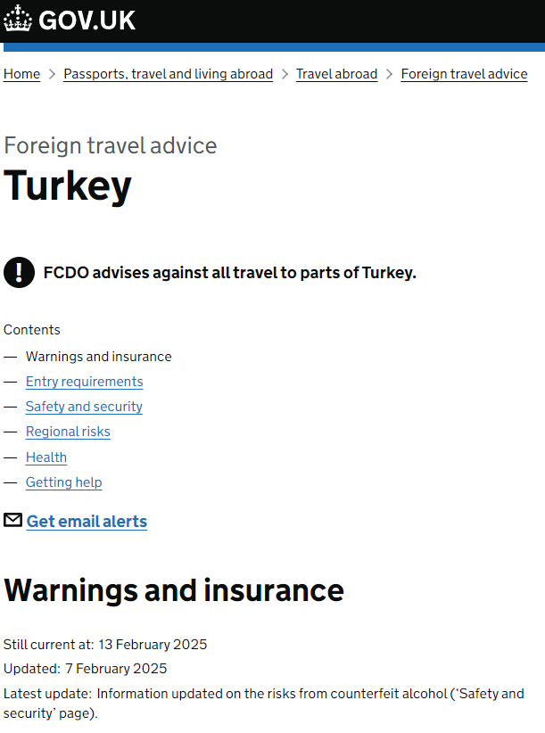Click the email envelope icon
The width and height of the screenshot is (545, 733).
coord(12,520)
